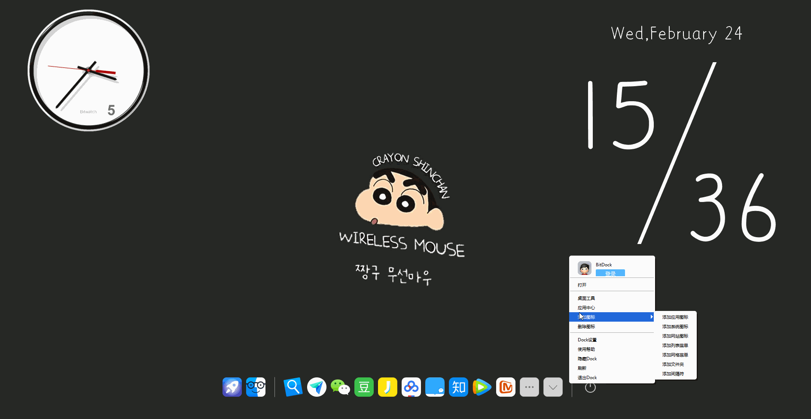811x419 pixels.
Task: Open the blue magnifier search dock icon
Action: click(293, 387)
